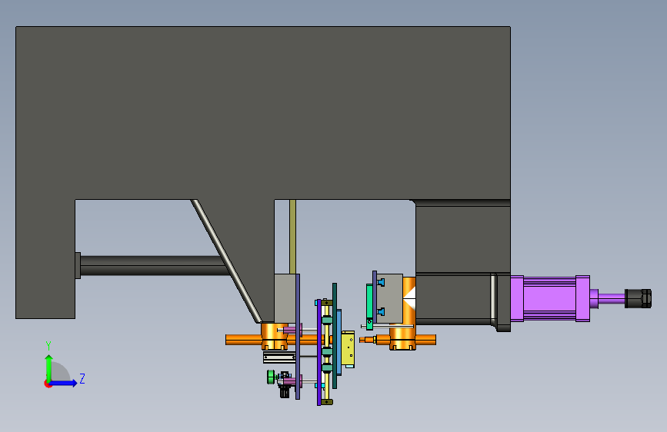This screenshot has height=432, width=667.
Task: Select the yellow block in the center assembly
Action: click(348, 349)
